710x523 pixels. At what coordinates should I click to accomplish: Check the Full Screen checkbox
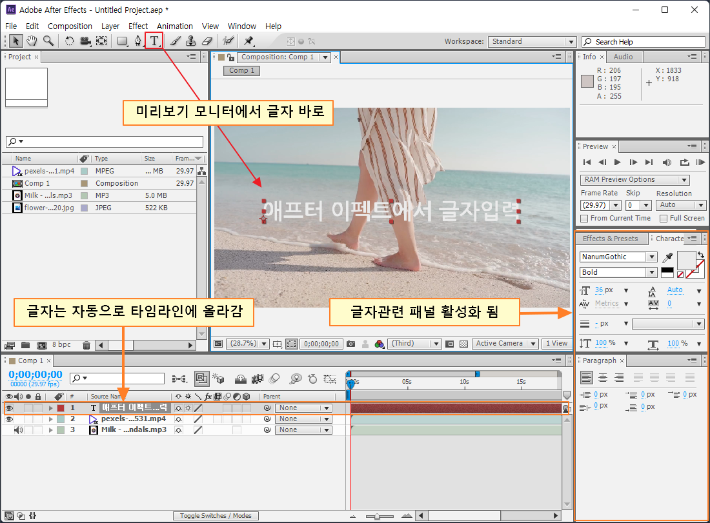point(664,219)
